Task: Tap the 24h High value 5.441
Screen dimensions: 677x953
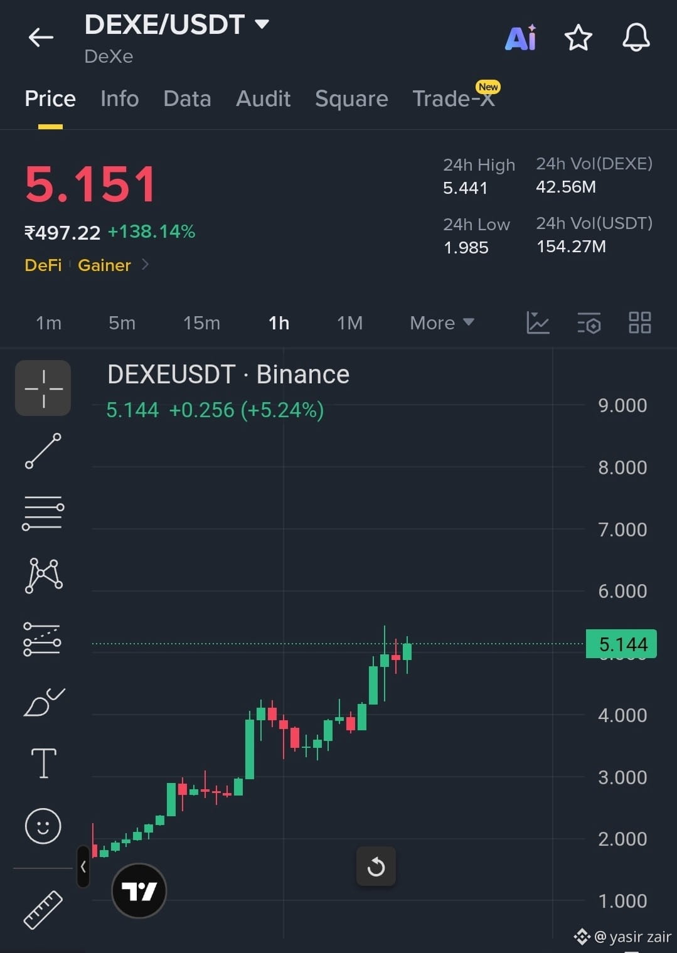Action: point(465,188)
